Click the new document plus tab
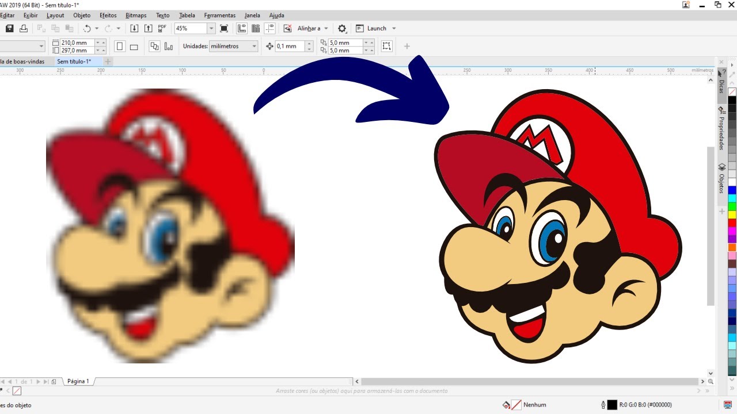This screenshot has height=414, width=737. (108, 62)
